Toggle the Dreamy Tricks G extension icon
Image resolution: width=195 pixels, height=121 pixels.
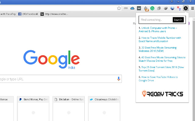pyautogui.click(x=186, y=8)
